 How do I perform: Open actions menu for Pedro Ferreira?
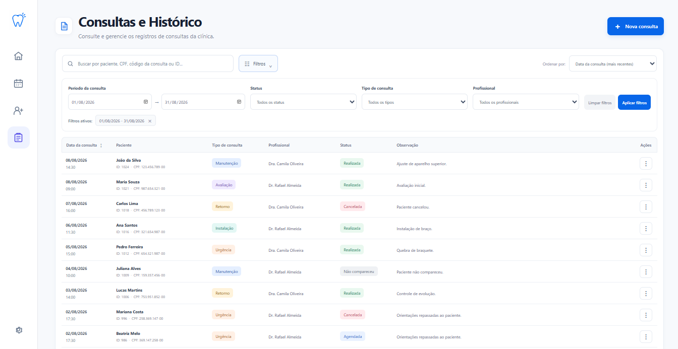pos(646,250)
